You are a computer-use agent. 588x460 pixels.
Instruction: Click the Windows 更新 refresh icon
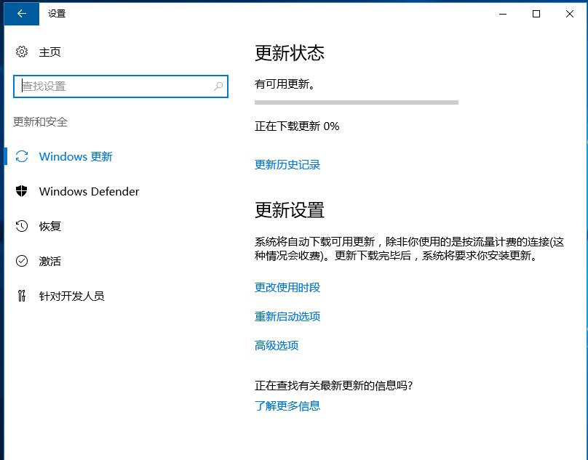[x=22, y=156]
